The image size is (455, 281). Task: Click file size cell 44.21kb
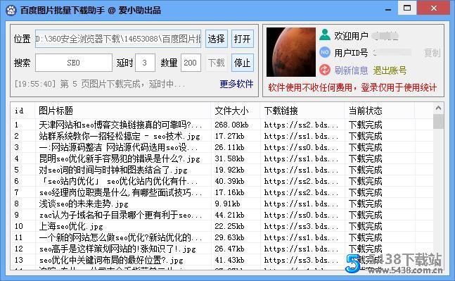point(229,216)
